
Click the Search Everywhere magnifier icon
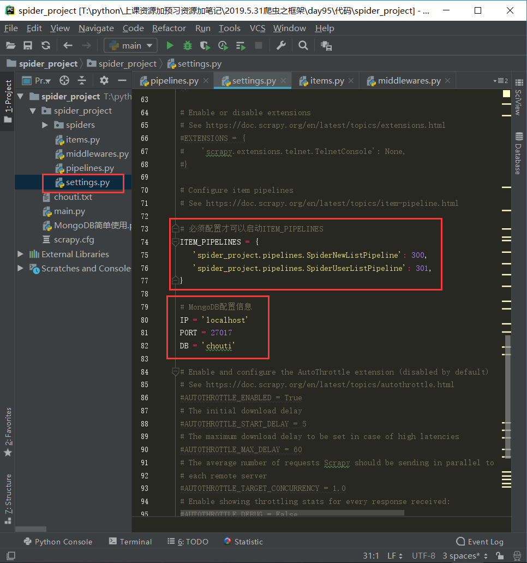pyautogui.click(x=303, y=46)
